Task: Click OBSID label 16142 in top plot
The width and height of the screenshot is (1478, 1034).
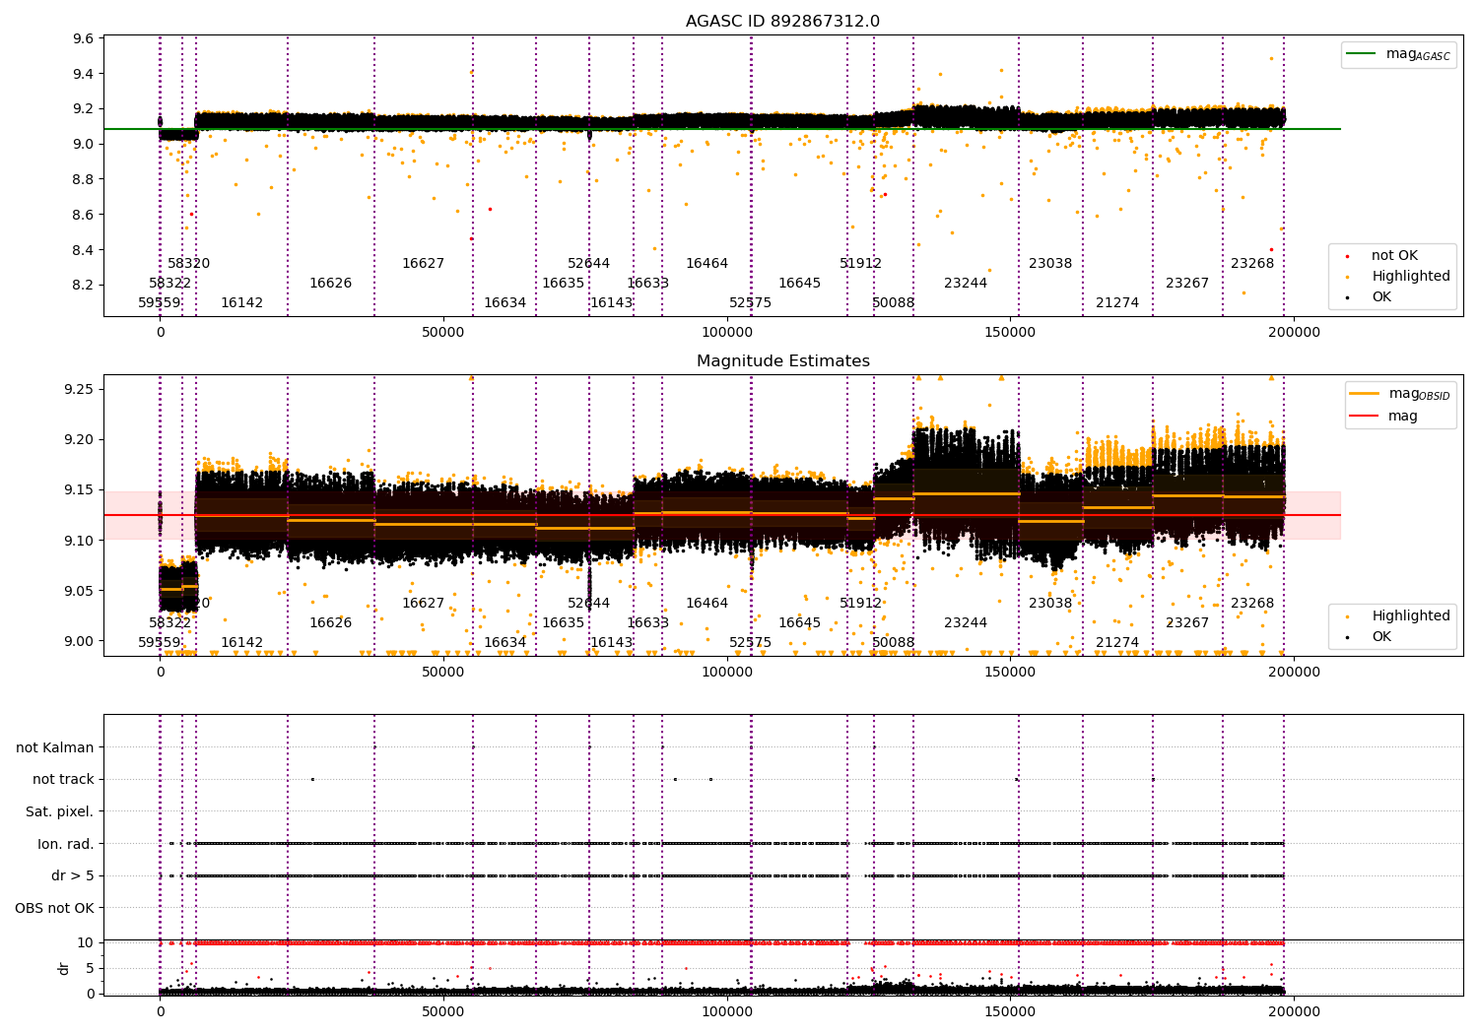Action: [241, 303]
